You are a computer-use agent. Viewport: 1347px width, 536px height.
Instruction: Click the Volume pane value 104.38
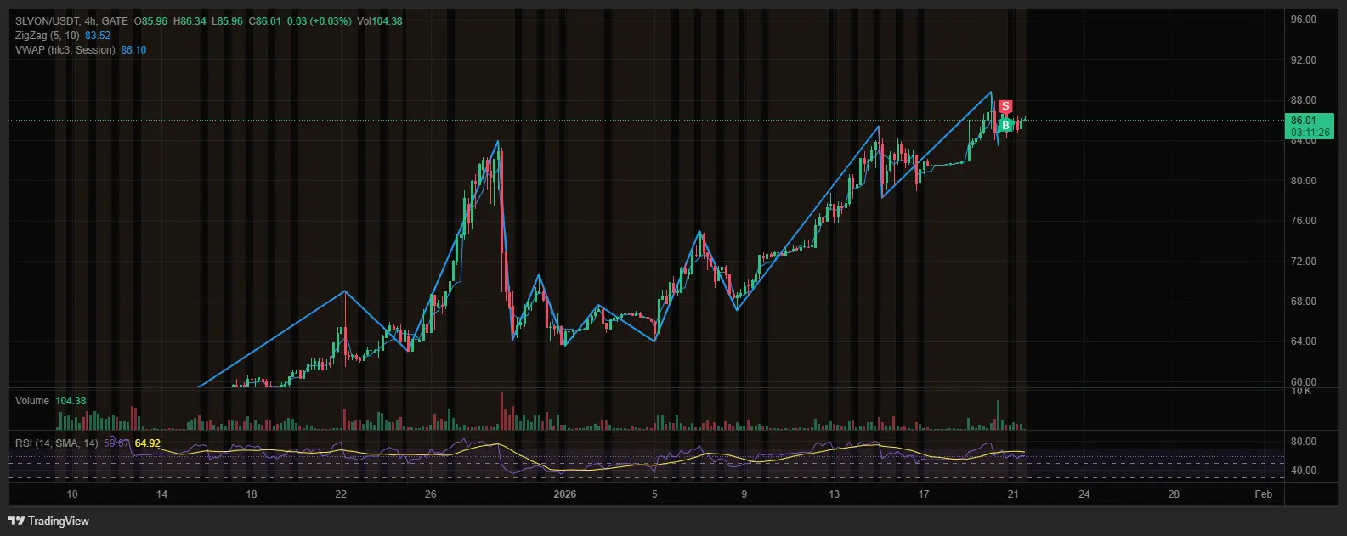71,401
